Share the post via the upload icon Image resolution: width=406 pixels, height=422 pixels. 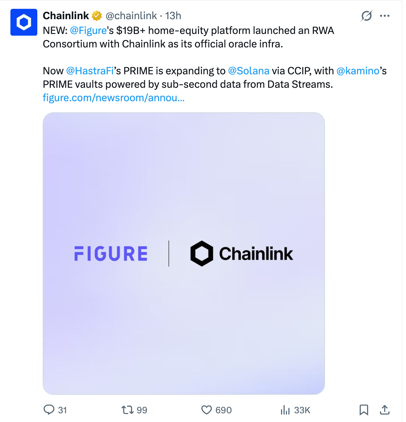(385, 410)
